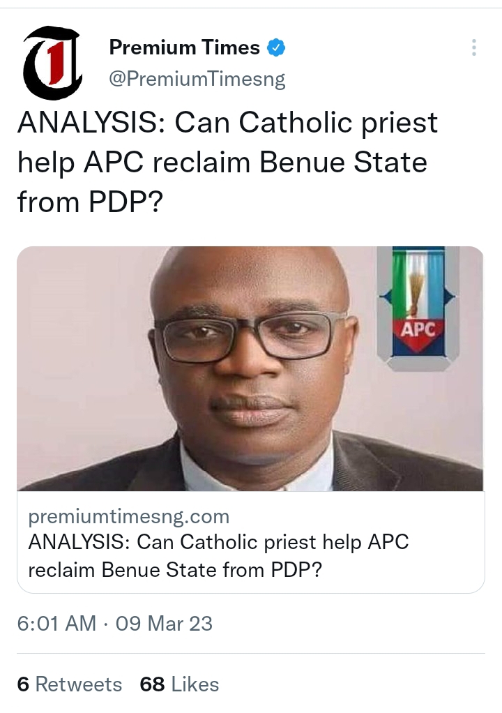Click the card's "reclaim Benue State" line
This screenshot has width=502, height=713.
(x=174, y=569)
